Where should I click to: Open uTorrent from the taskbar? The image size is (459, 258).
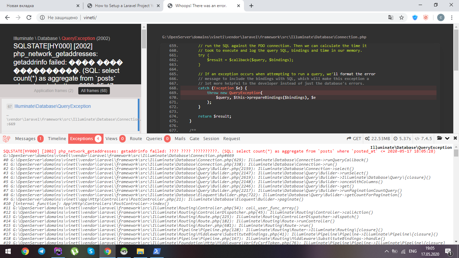click(75, 251)
